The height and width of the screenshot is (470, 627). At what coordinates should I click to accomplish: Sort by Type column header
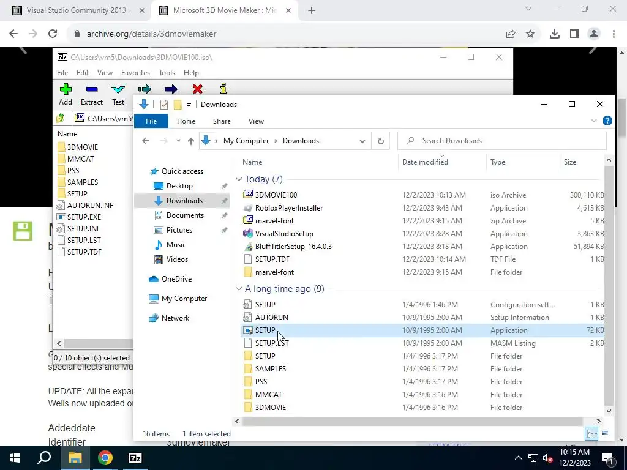point(498,162)
